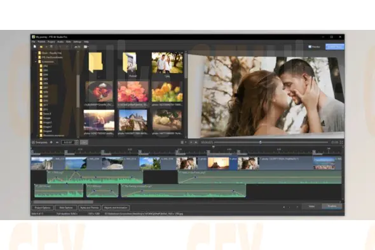Open the Audio menu
Image resolution: width=375 pixels, height=250 pixels.
coord(60,42)
